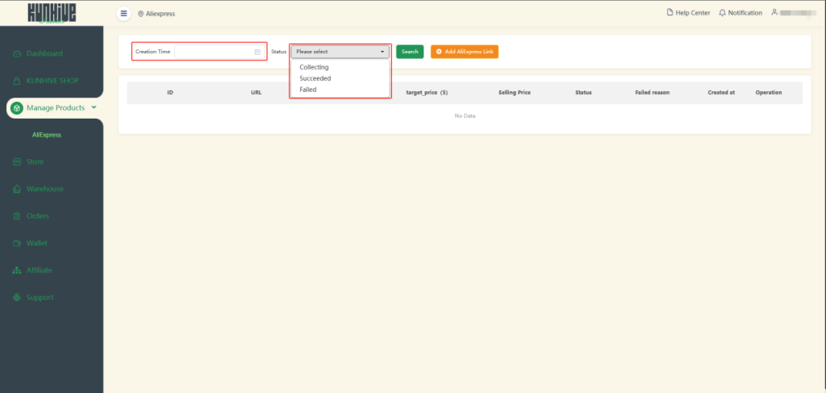The image size is (826, 393).
Task: Click the Status column header
Action: [583, 93]
